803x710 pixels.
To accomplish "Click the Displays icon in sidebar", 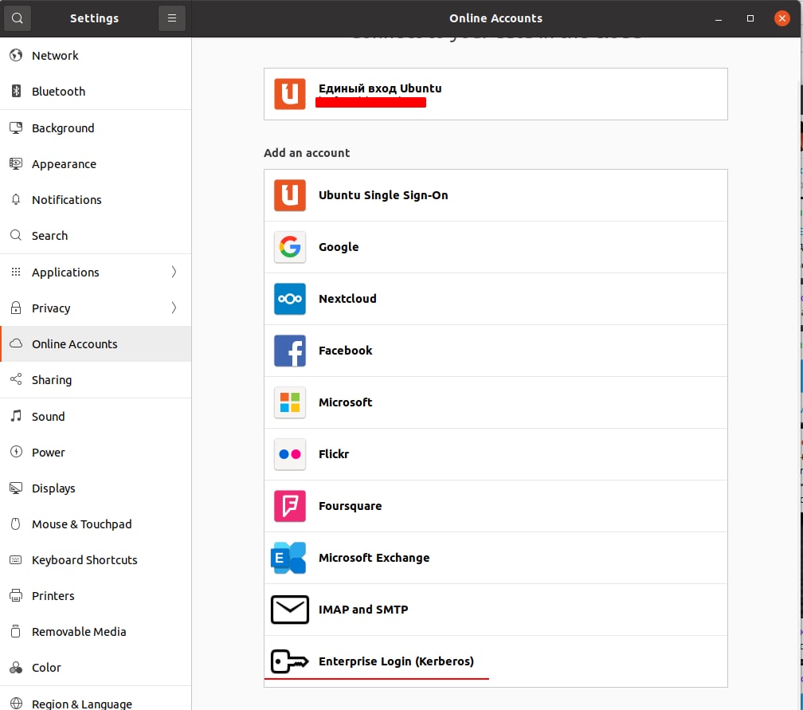I will 16,488.
